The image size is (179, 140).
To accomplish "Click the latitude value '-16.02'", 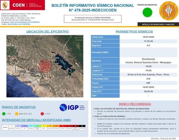I will (x=148, y=66).
